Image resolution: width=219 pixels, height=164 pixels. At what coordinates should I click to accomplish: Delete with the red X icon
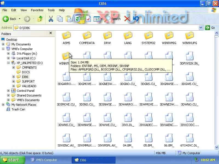[x=127, y=19]
